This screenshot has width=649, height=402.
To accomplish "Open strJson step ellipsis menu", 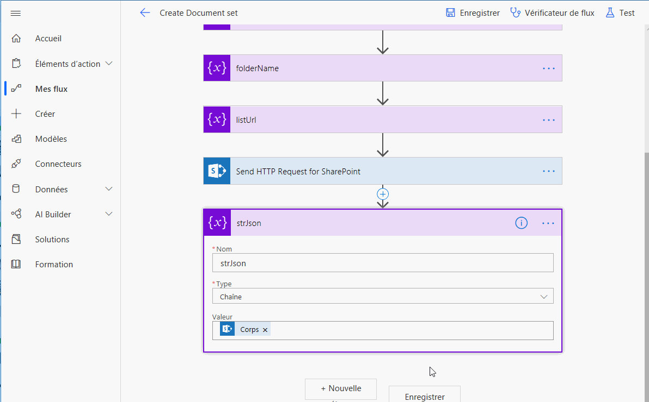I will (x=548, y=223).
